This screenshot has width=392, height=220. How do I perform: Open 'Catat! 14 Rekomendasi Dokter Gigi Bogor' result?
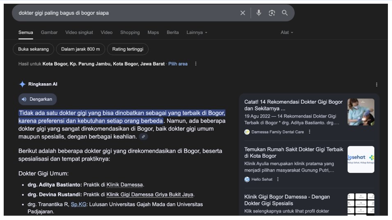tap(293, 105)
